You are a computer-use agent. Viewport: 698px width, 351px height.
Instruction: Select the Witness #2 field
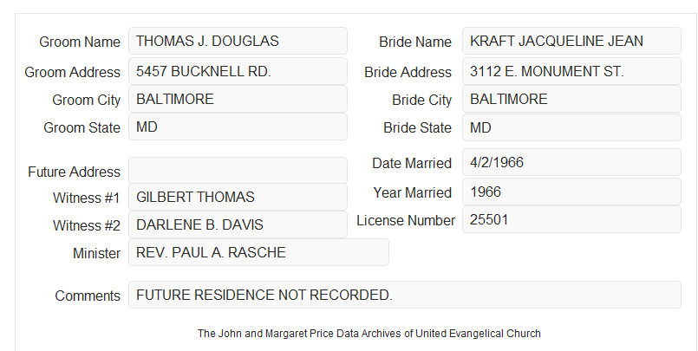click(238, 224)
